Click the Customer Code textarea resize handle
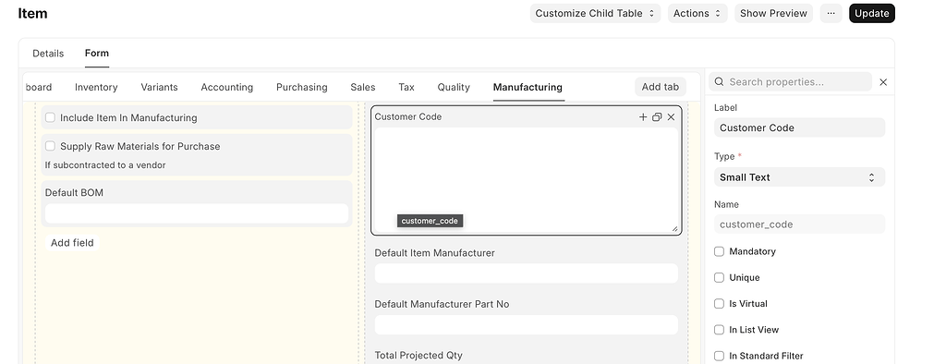This screenshot has width=946, height=364. coord(674,229)
